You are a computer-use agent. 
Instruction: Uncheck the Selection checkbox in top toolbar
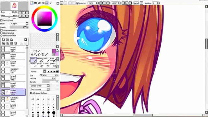tap(77, 3)
